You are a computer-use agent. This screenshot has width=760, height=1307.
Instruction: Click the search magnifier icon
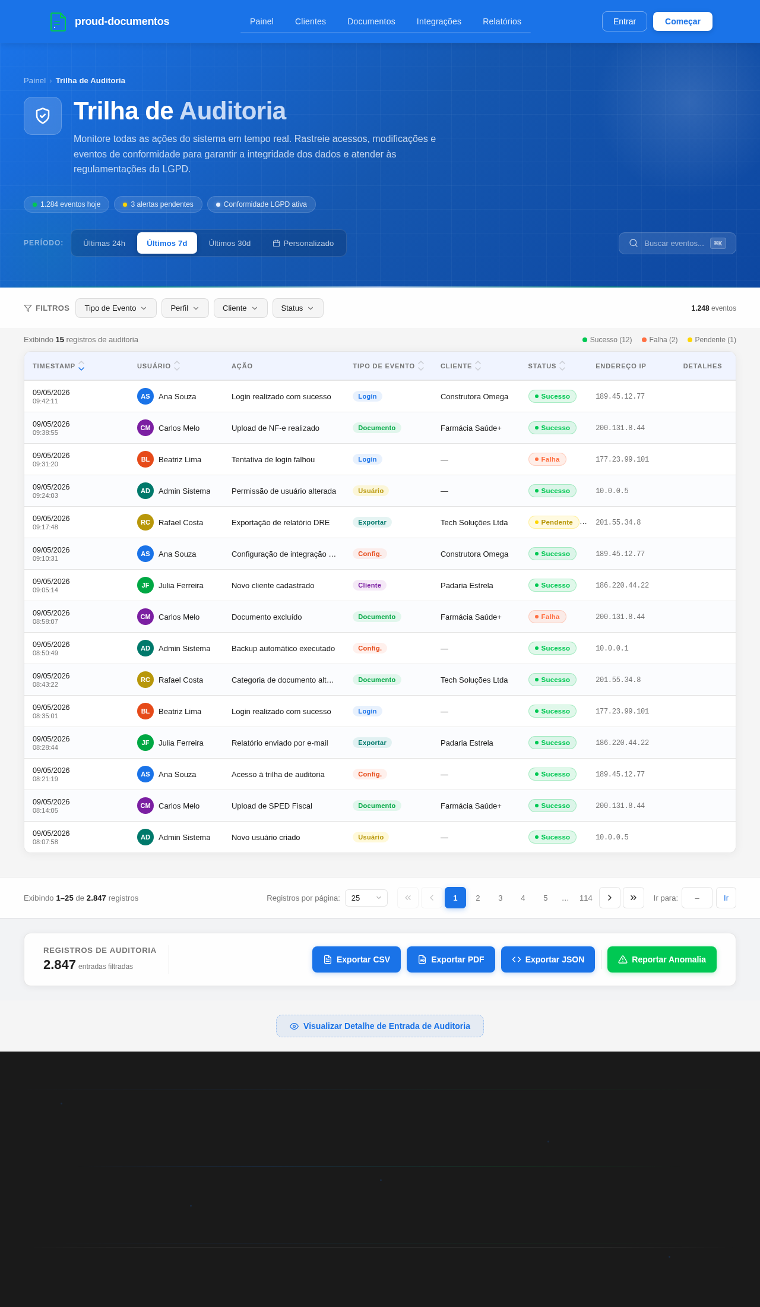pos(634,243)
